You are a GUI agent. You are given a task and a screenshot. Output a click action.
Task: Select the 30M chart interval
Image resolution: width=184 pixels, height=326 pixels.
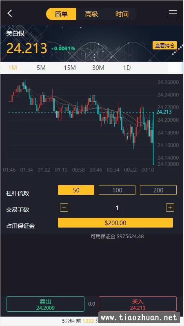click(98, 68)
